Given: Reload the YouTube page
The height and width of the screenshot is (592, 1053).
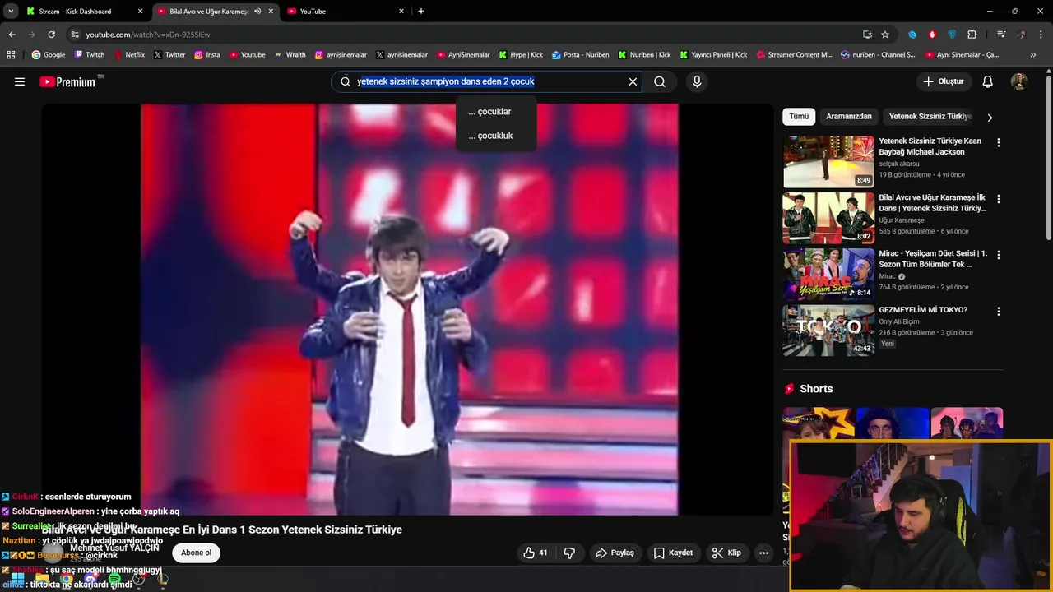Looking at the screenshot, I should [51, 35].
